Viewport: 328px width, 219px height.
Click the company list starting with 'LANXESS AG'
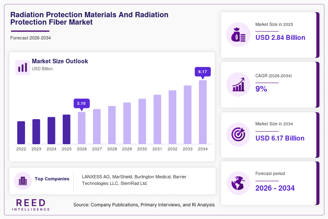pos(134,180)
